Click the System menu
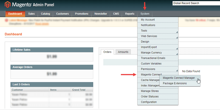The width and height of the screenshot is (220, 110). [145, 14]
